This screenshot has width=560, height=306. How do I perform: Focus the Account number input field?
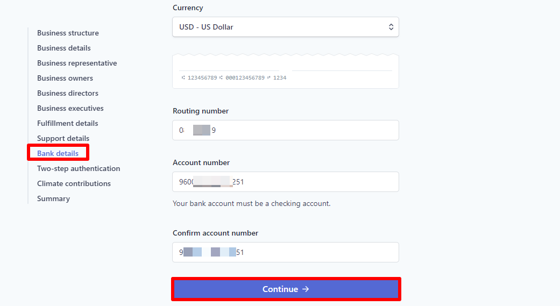point(285,182)
